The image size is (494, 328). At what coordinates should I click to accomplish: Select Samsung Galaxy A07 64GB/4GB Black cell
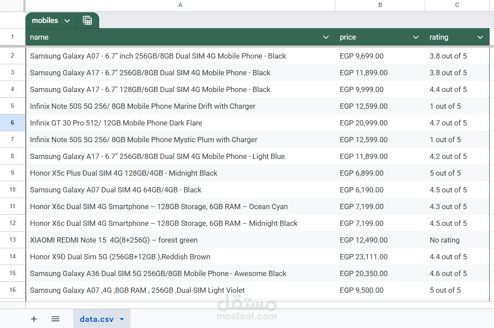point(180,189)
